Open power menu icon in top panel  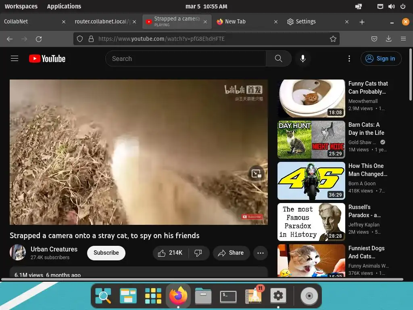(x=403, y=6)
